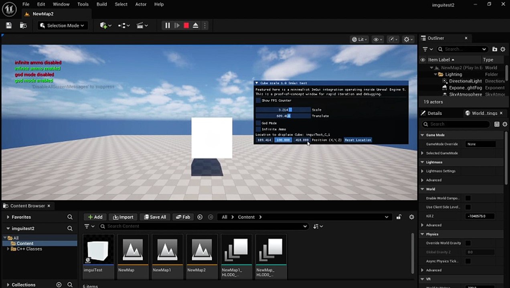
Task: Toggle the Content Browser lock icon
Action: pos(399,217)
